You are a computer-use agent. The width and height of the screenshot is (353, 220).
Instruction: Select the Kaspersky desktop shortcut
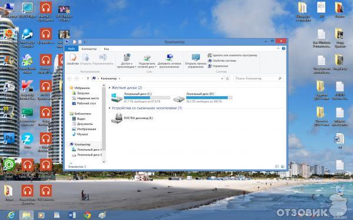click(x=27, y=90)
